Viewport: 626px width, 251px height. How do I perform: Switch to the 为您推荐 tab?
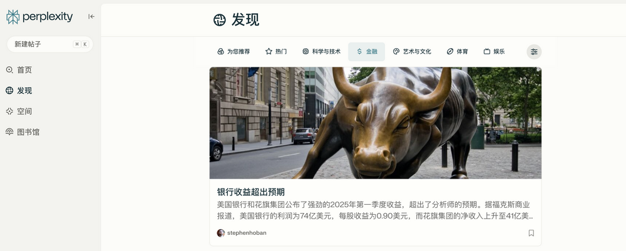233,52
